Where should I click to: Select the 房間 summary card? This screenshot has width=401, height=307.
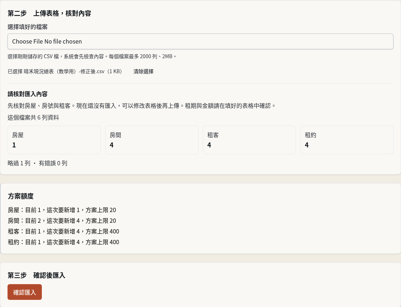click(152, 140)
